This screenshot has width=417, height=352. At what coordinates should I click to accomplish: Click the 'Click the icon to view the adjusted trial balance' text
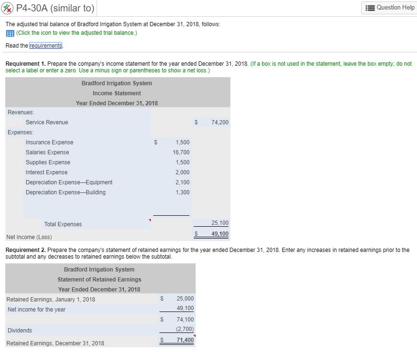tap(77, 33)
